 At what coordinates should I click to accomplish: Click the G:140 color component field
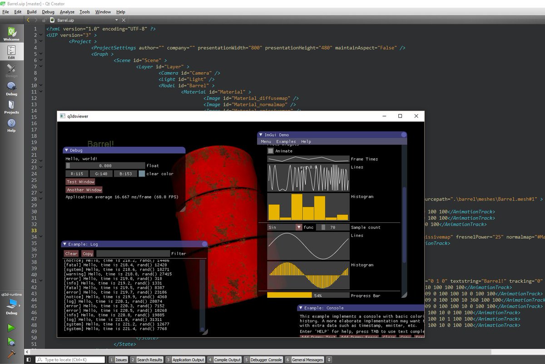(x=101, y=173)
